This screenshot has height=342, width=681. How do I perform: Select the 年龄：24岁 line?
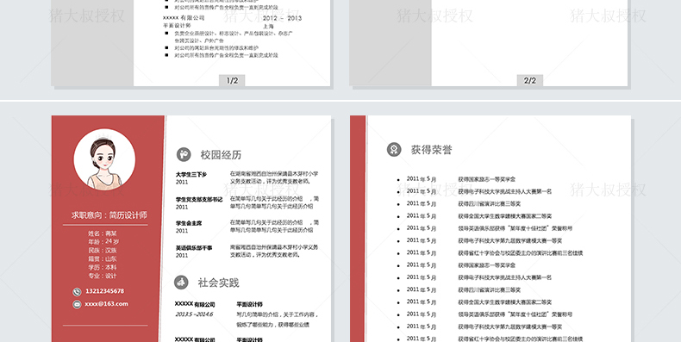click(103, 241)
